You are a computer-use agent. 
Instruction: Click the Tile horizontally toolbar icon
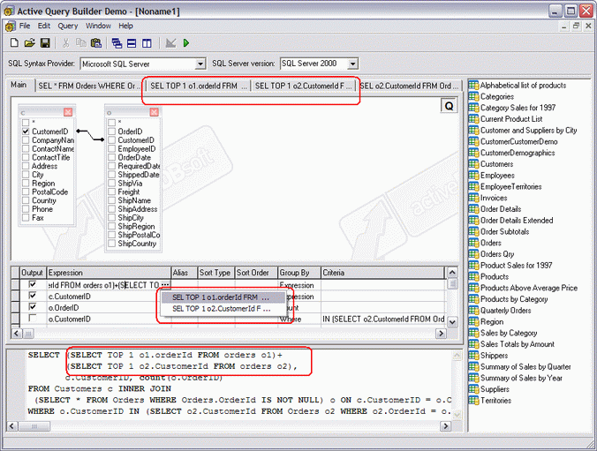point(132,43)
